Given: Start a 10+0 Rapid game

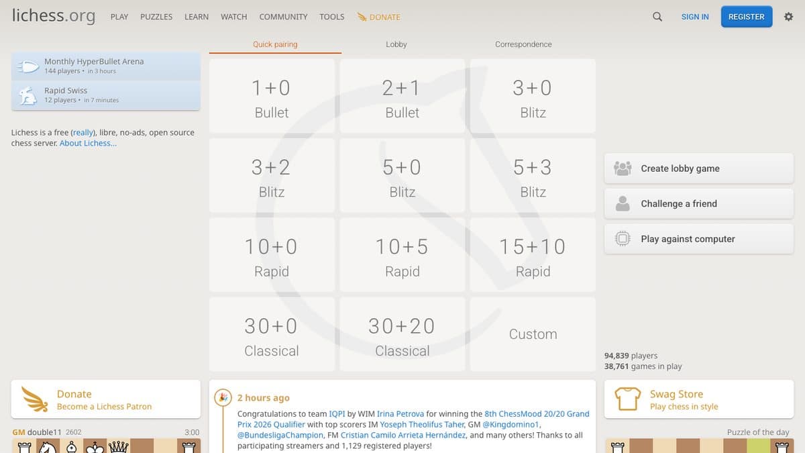Looking at the screenshot, I should pos(272,255).
